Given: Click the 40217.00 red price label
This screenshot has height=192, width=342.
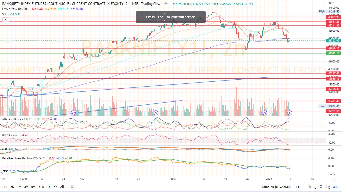Looking at the screenshot, I should coord(334,73).
